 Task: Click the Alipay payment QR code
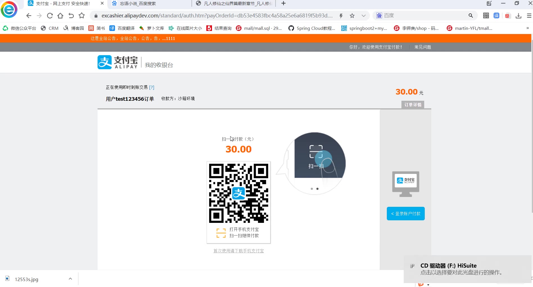[x=239, y=193]
